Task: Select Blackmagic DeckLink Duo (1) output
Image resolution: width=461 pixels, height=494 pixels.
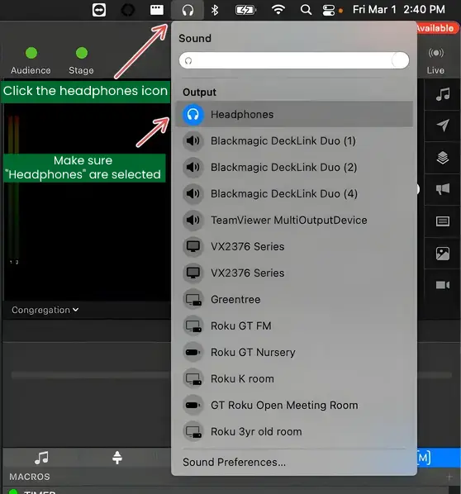Action: [294, 140]
